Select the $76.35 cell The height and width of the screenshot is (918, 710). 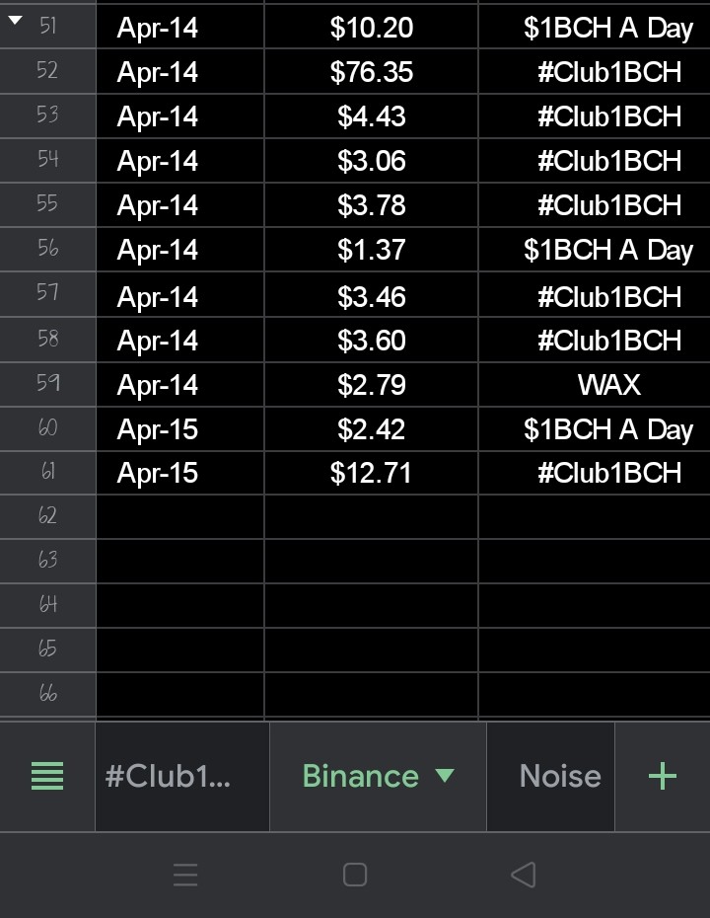(x=372, y=71)
